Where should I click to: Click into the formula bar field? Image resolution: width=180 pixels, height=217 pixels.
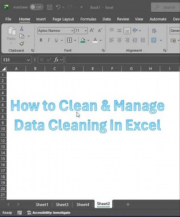pos(123,60)
